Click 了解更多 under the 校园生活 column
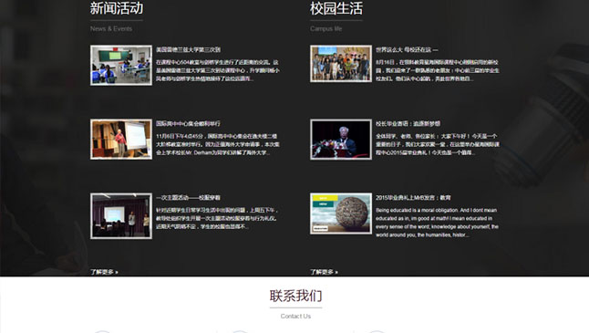The height and width of the screenshot is (333, 589). click(x=324, y=272)
